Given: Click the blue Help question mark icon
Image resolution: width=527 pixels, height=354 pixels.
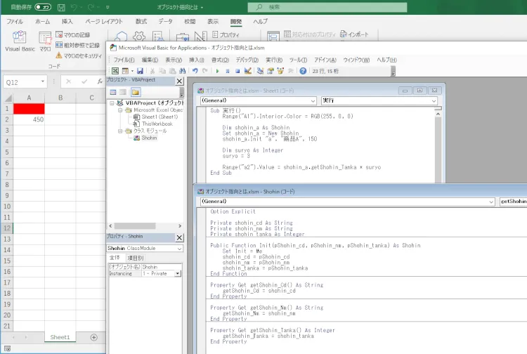Looking at the screenshot, I should pos(303,71).
